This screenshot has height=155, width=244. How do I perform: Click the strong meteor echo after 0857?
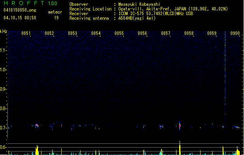click(180, 126)
